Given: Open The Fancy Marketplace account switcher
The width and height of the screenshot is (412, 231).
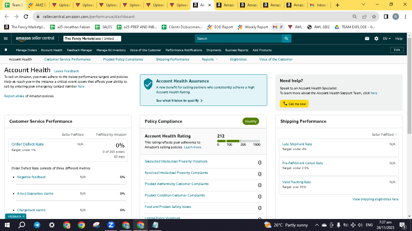Looking at the screenshot, I should [92, 38].
